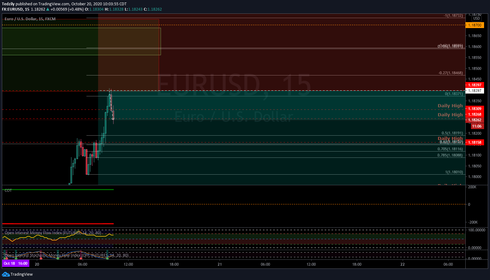Click the USD currency button on price axis

click(x=477, y=18)
